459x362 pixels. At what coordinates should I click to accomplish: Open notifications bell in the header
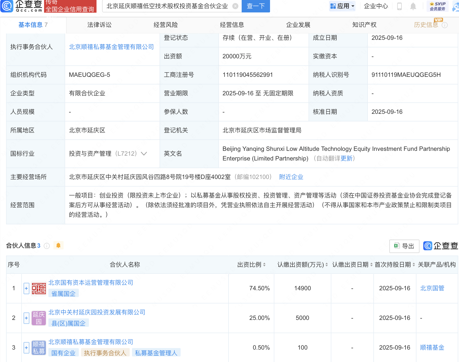tap(413, 6)
